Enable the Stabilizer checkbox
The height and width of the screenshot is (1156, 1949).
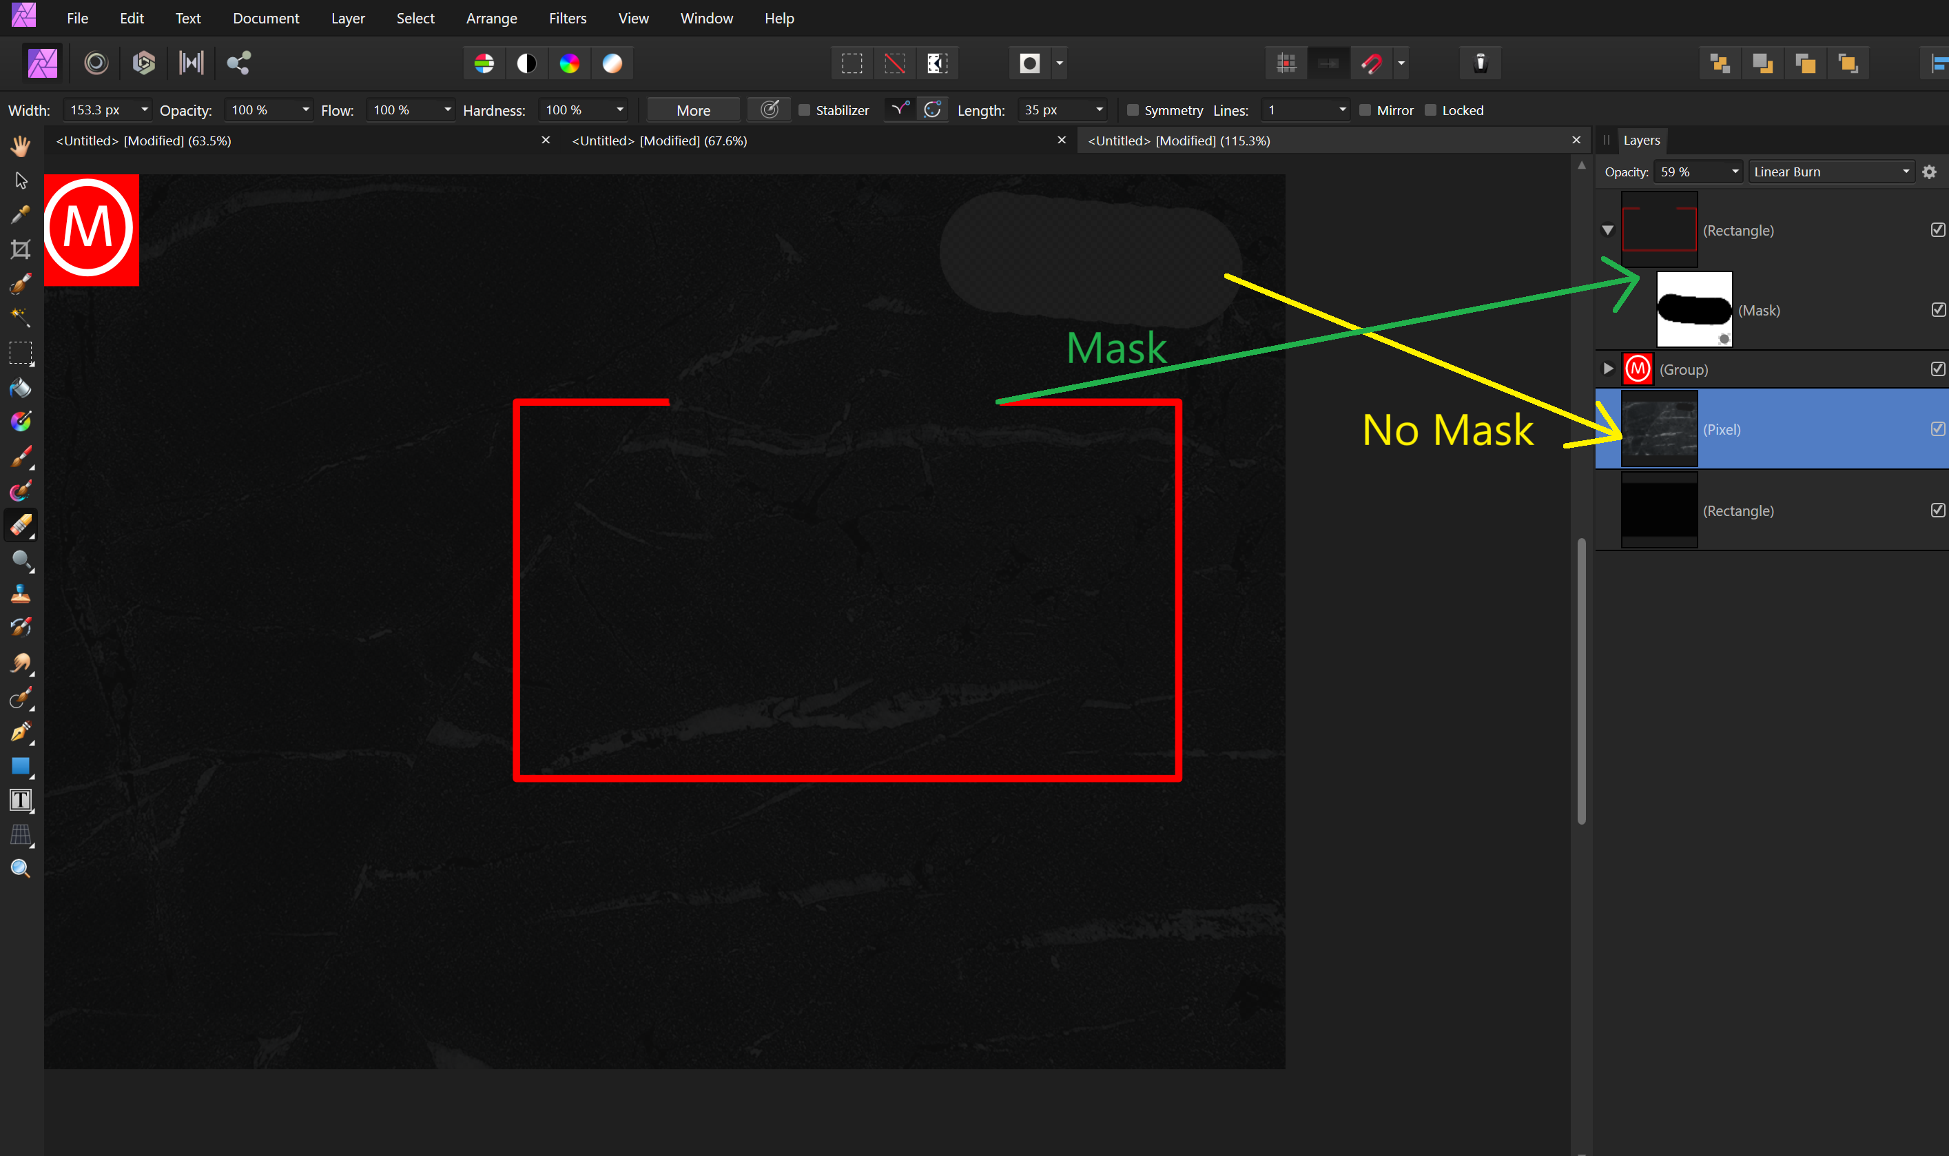(805, 110)
